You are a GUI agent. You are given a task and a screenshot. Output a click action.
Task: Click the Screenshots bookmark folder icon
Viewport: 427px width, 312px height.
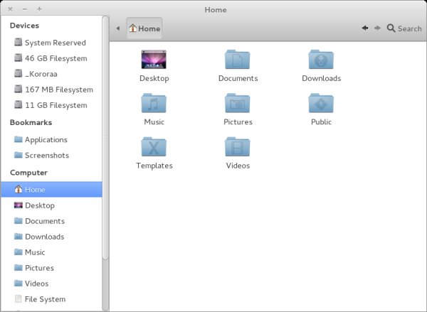pyautogui.click(x=18, y=155)
